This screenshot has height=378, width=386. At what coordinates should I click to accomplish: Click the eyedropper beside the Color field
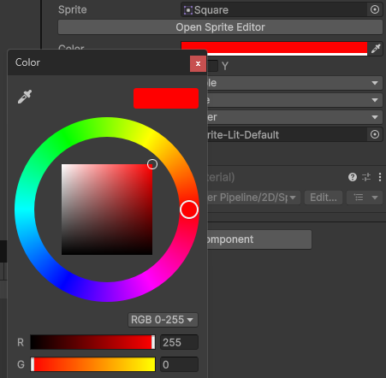pyautogui.click(x=376, y=49)
